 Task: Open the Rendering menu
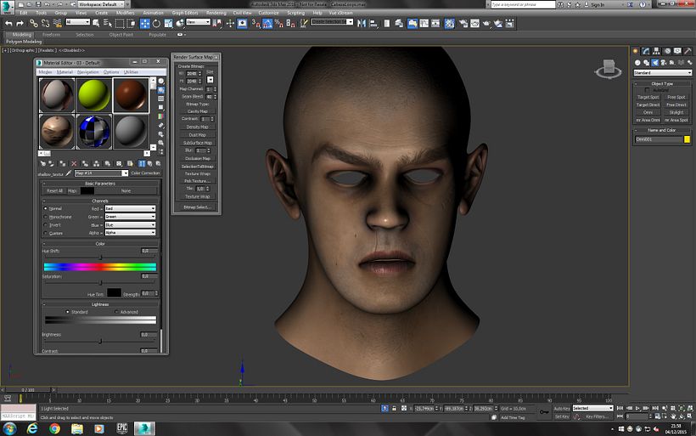[x=216, y=14]
